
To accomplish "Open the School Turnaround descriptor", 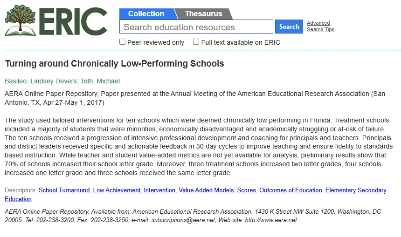I will pyautogui.click(x=64, y=190).
